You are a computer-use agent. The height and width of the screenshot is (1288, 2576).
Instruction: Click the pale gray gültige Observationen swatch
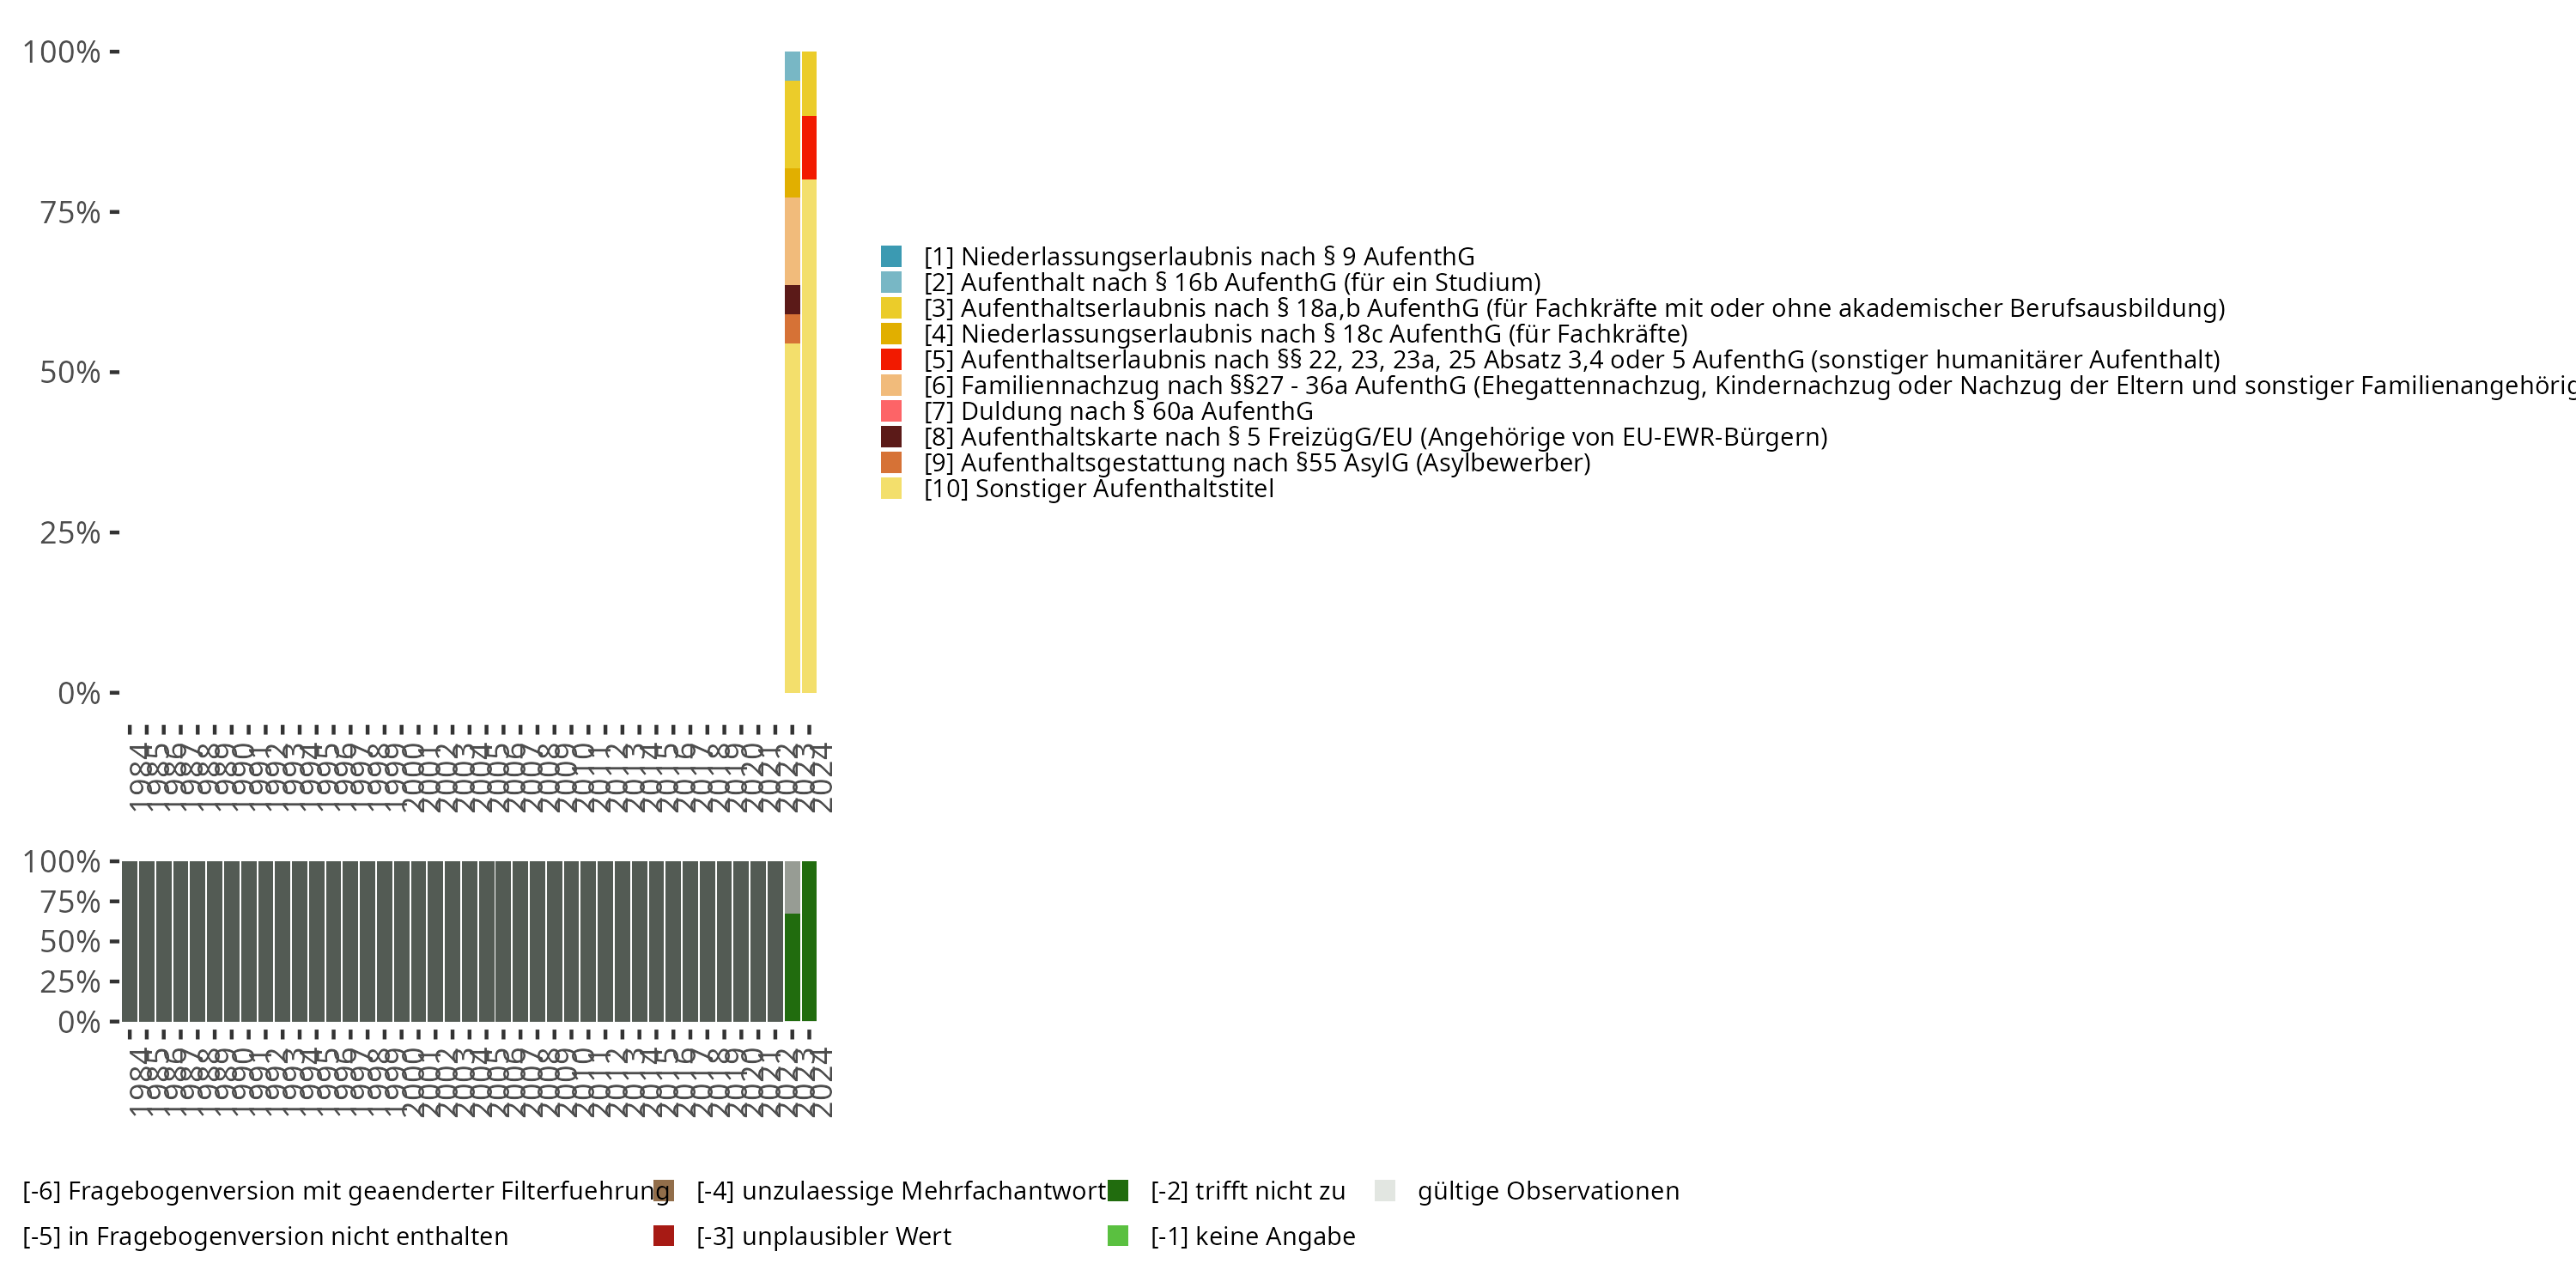(x=1385, y=1191)
